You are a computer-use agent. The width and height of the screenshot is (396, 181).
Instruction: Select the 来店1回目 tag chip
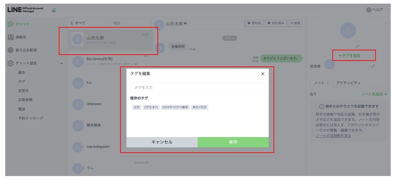coord(200,107)
